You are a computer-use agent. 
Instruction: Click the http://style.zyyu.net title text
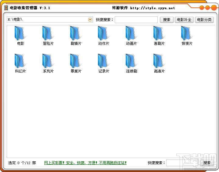(153, 8)
